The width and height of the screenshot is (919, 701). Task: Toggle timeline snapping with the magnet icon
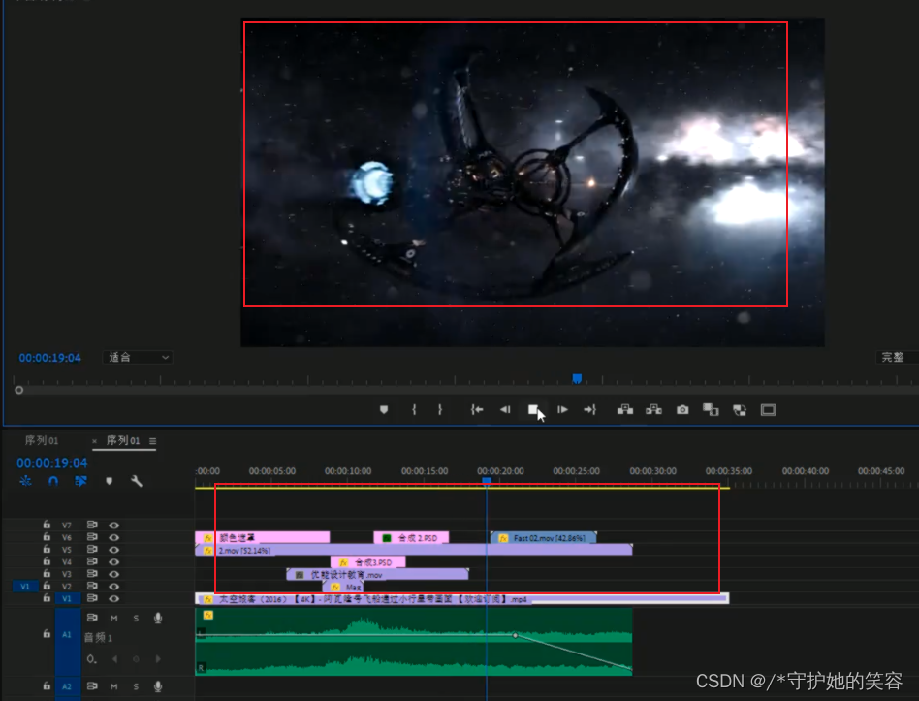pyautogui.click(x=53, y=481)
